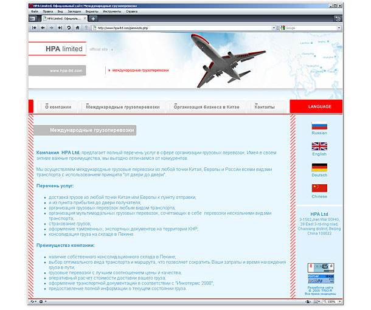Open the Файл menu

pos(35,12)
